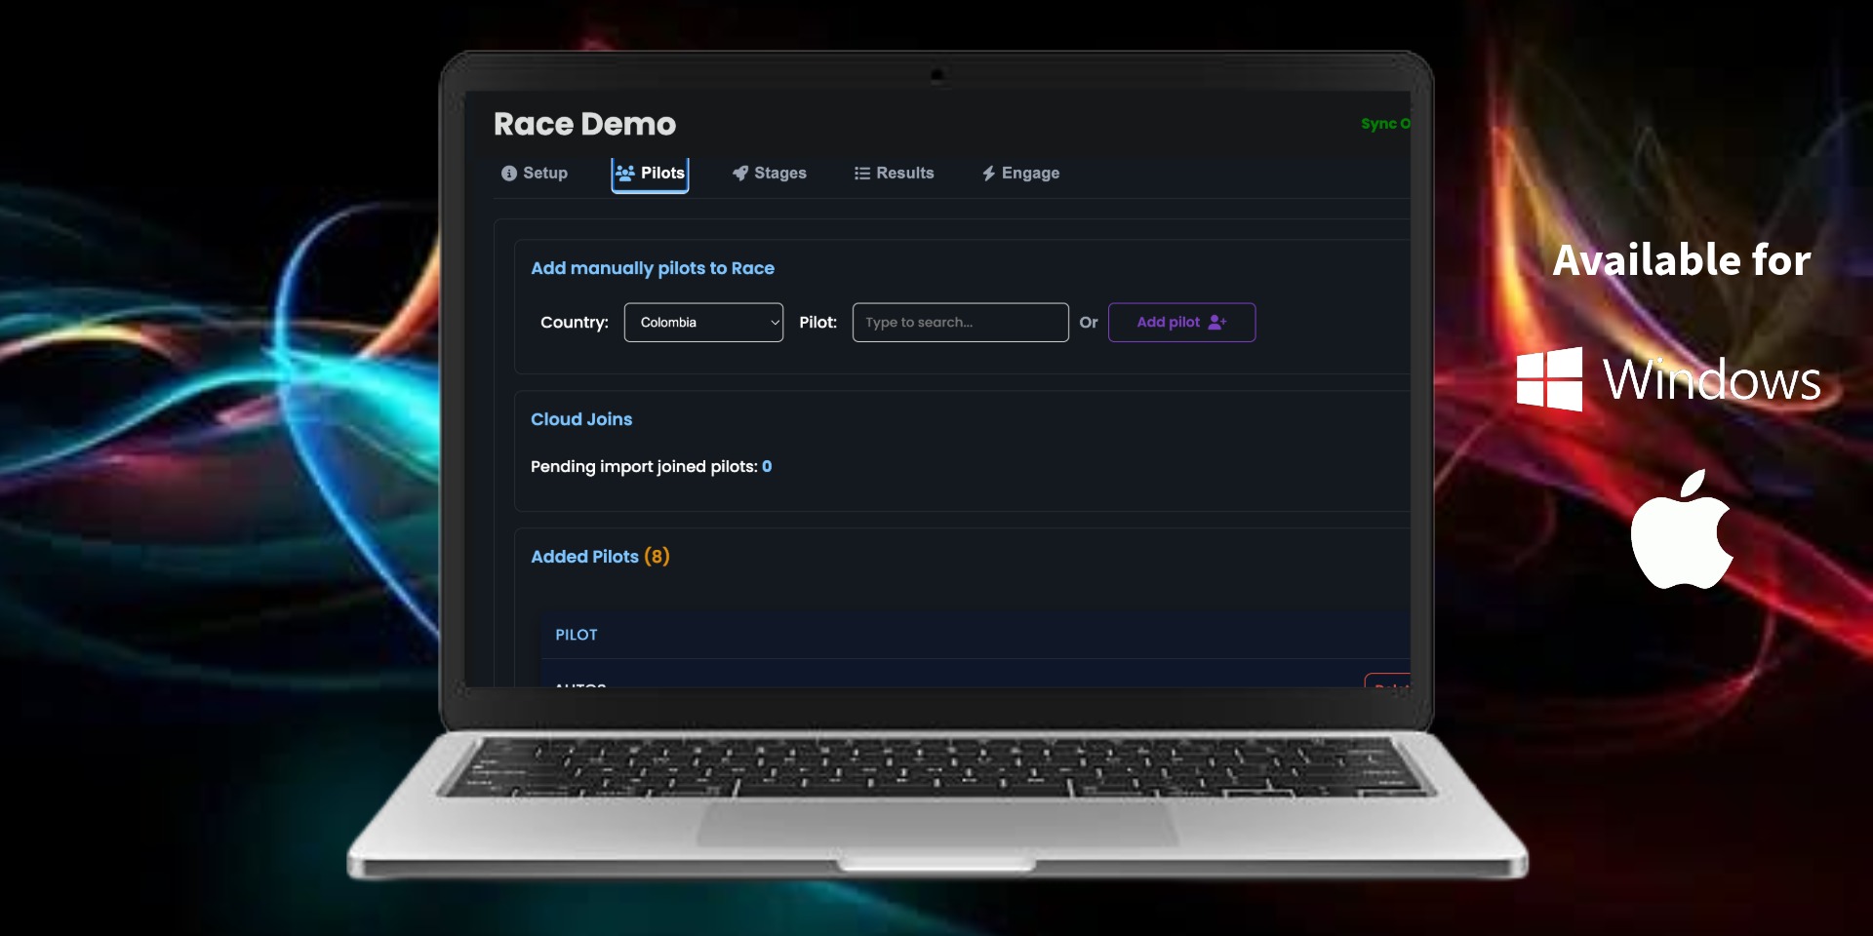The image size is (1873, 936).
Task: Select the info icon on the Setup tab
Action: pyautogui.click(x=507, y=173)
